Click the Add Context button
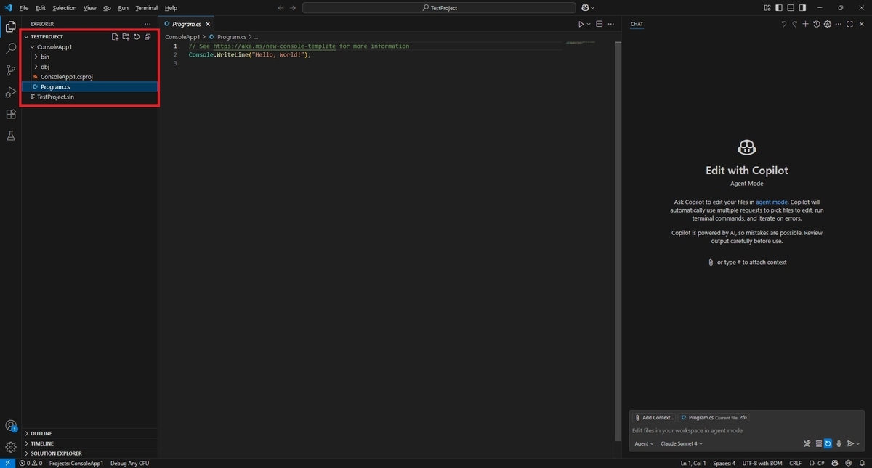 [654, 418]
